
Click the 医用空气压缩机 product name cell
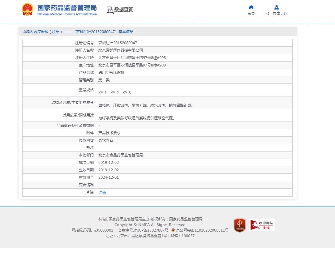coord(194,73)
